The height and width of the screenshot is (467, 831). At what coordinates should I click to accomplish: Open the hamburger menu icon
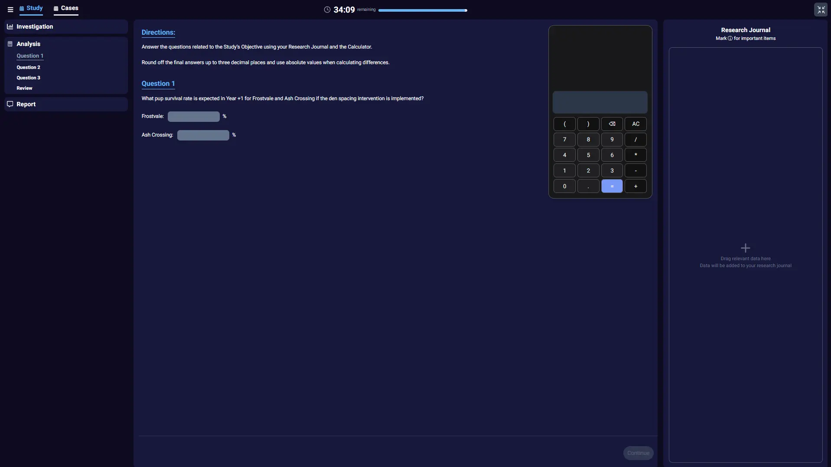tap(10, 9)
